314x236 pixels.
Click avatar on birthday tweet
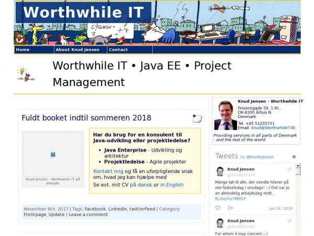[x=220, y=171]
